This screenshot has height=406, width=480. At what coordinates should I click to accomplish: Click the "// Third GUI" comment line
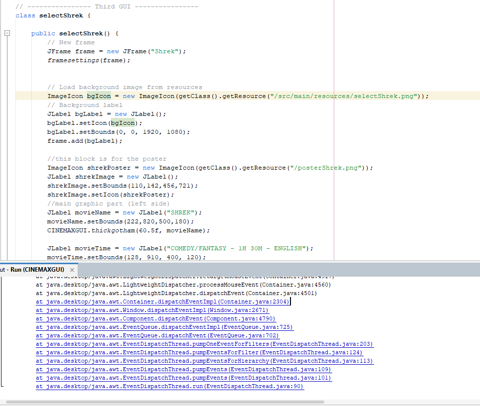pyautogui.click(x=107, y=7)
